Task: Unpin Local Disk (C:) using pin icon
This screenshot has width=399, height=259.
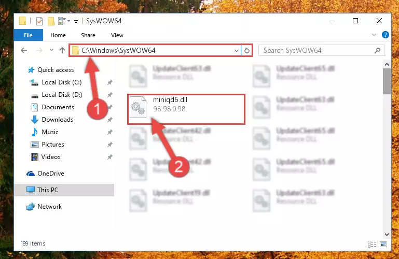Action: [109, 82]
